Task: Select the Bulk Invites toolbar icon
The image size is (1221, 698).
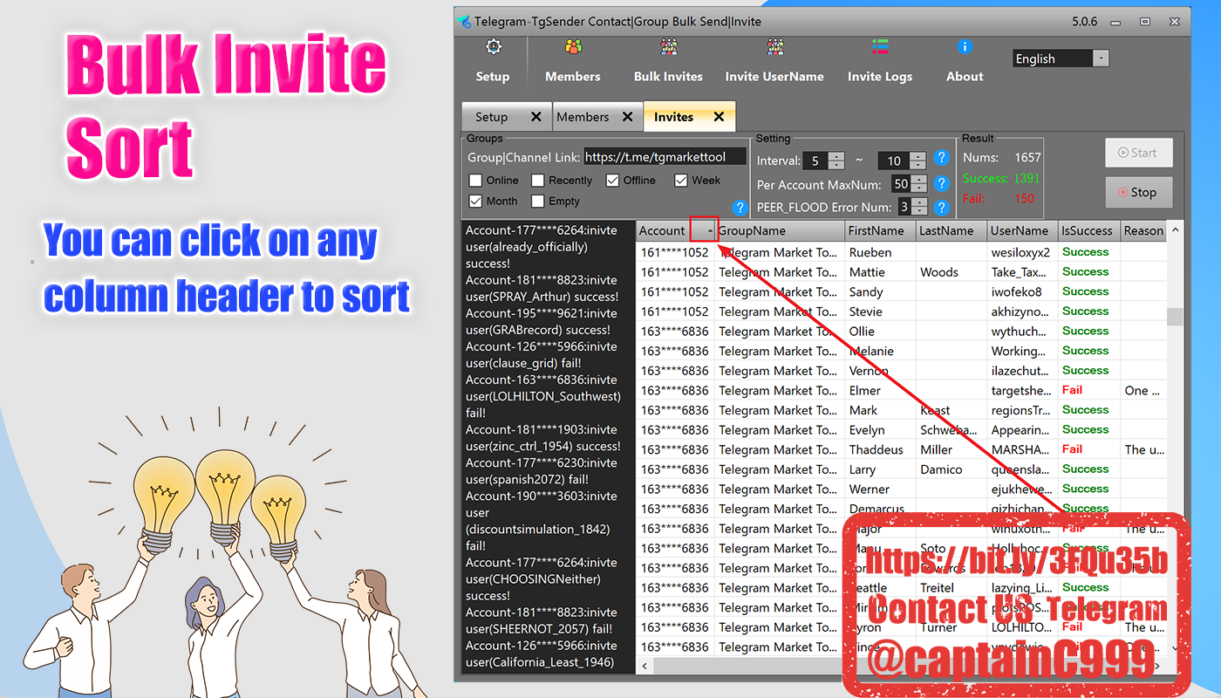Action: pos(668,46)
